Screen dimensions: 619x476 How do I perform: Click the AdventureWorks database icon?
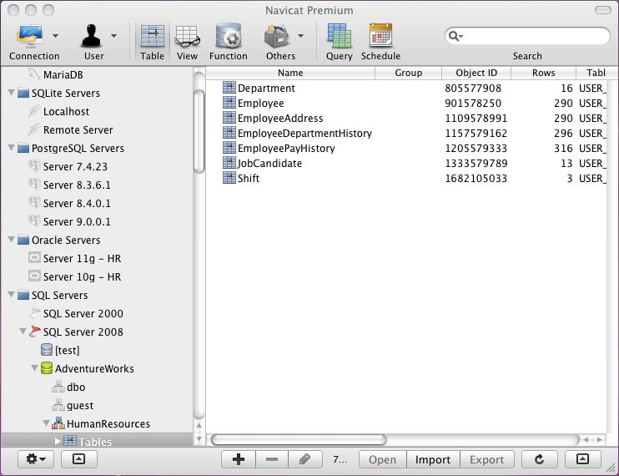[x=47, y=368]
